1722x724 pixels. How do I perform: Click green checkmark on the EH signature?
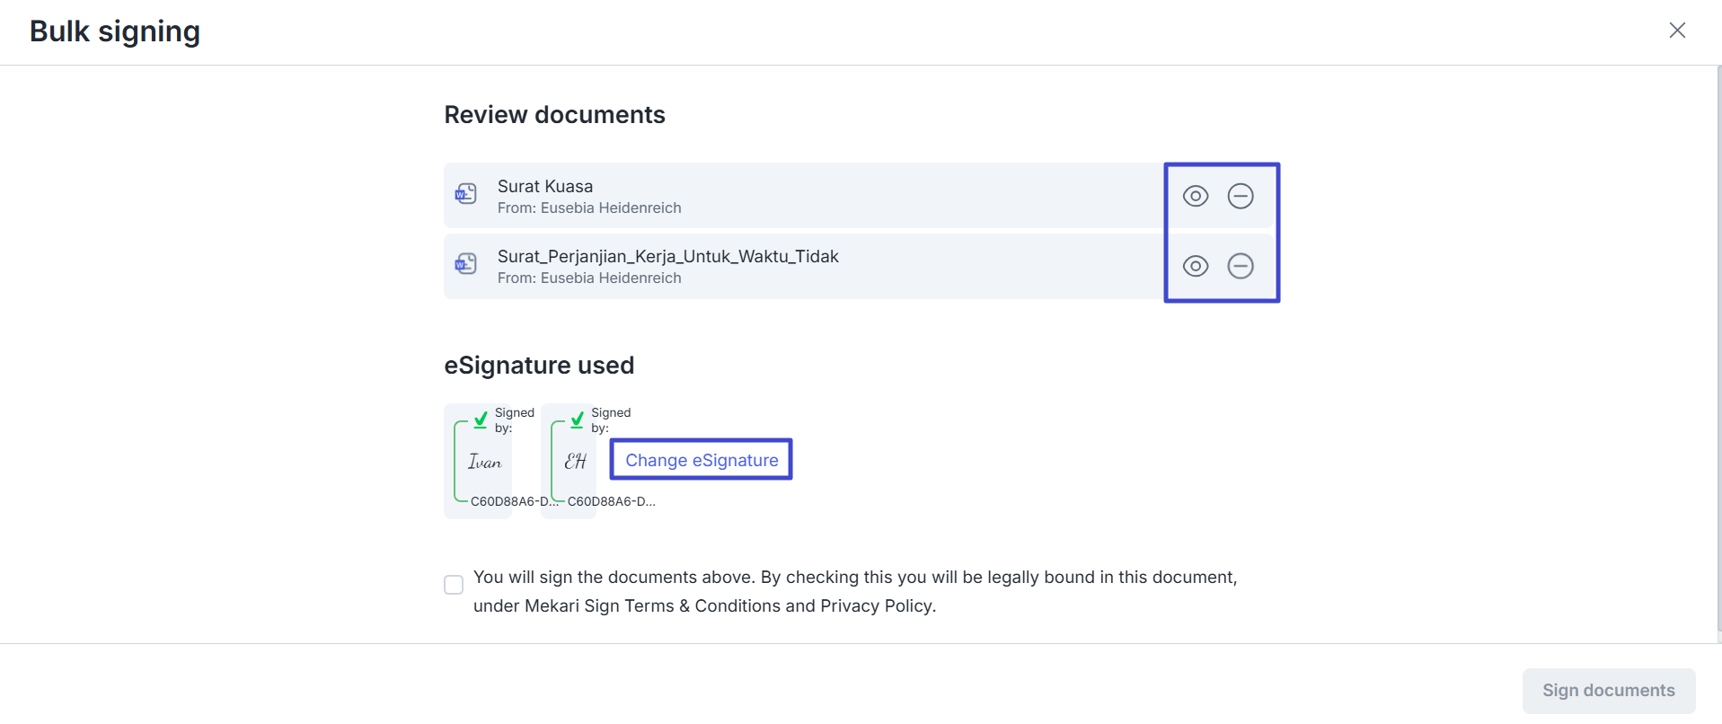click(x=577, y=419)
